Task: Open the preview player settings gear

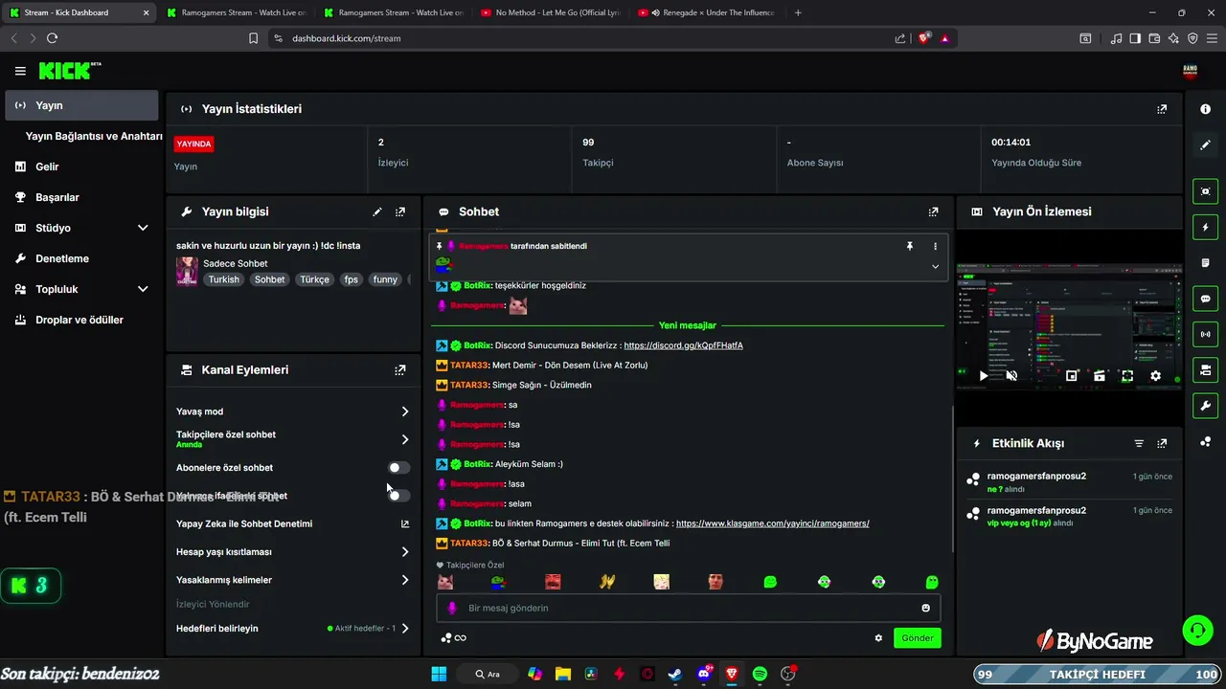Action: pyautogui.click(x=1155, y=376)
